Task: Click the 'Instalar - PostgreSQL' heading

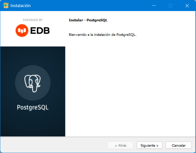Action: pos(88,20)
